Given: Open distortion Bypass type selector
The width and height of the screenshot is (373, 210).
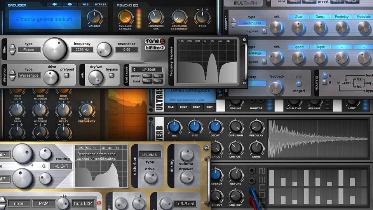Looking at the screenshot, I should coord(149,154).
